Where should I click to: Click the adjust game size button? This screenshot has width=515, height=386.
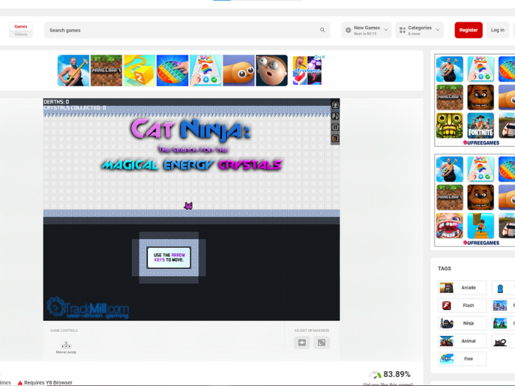(302, 343)
